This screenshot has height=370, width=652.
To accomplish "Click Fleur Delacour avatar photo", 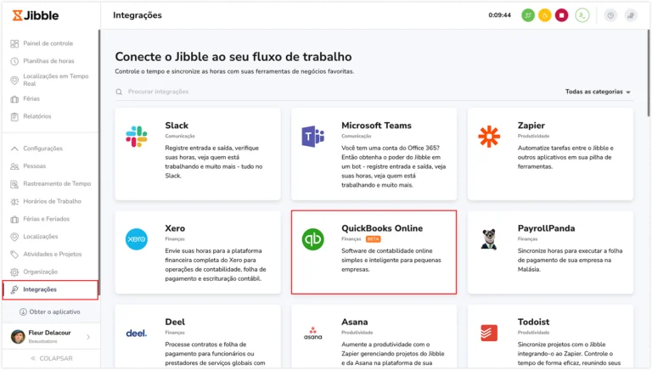I will pos(18,336).
